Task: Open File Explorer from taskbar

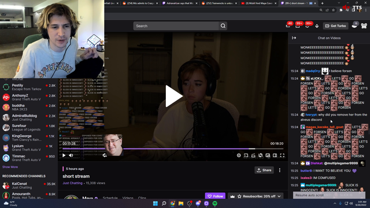Action: pyautogui.click(x=181, y=203)
